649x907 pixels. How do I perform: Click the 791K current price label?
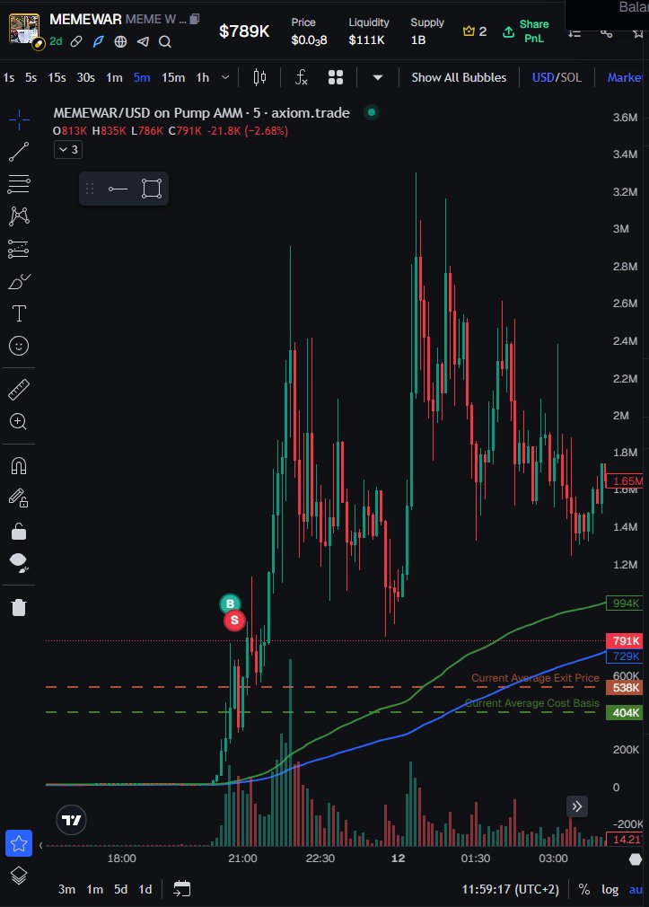[x=626, y=641]
